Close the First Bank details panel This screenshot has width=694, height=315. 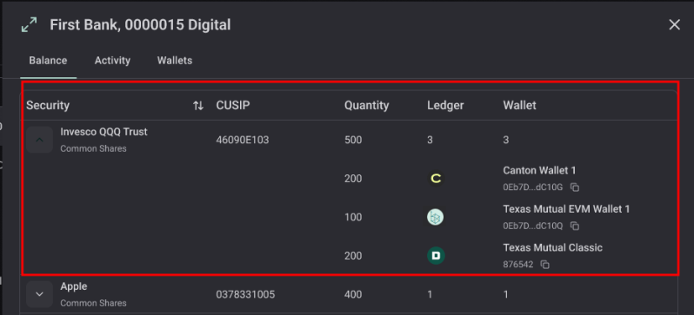[674, 25]
